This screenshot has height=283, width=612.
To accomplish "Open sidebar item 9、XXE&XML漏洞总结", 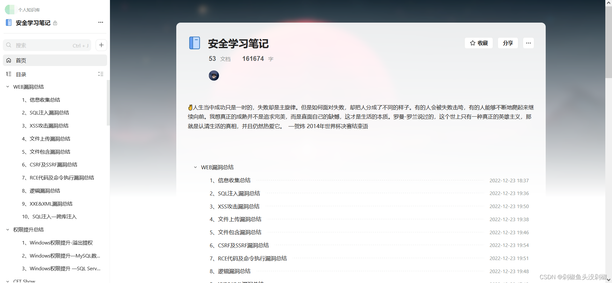I will point(47,204).
